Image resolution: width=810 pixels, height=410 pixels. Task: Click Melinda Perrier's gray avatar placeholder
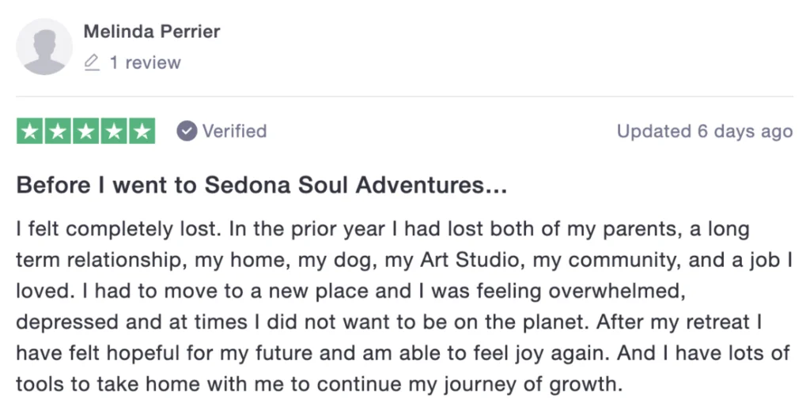[45, 47]
